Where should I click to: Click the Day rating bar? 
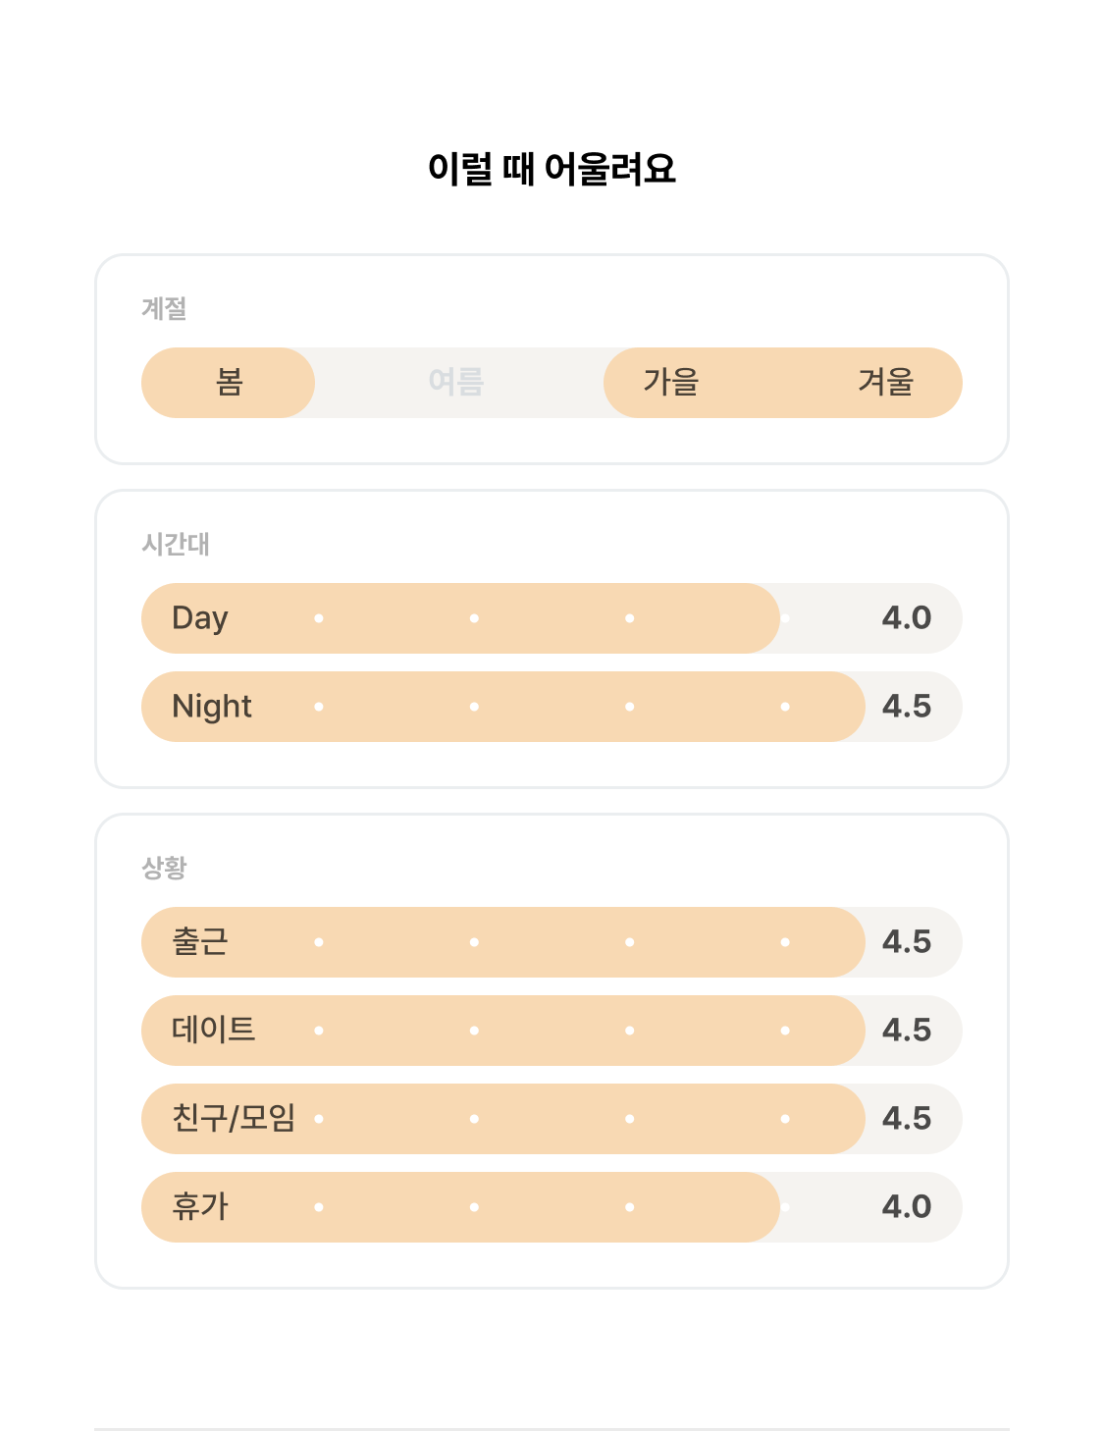point(552,618)
